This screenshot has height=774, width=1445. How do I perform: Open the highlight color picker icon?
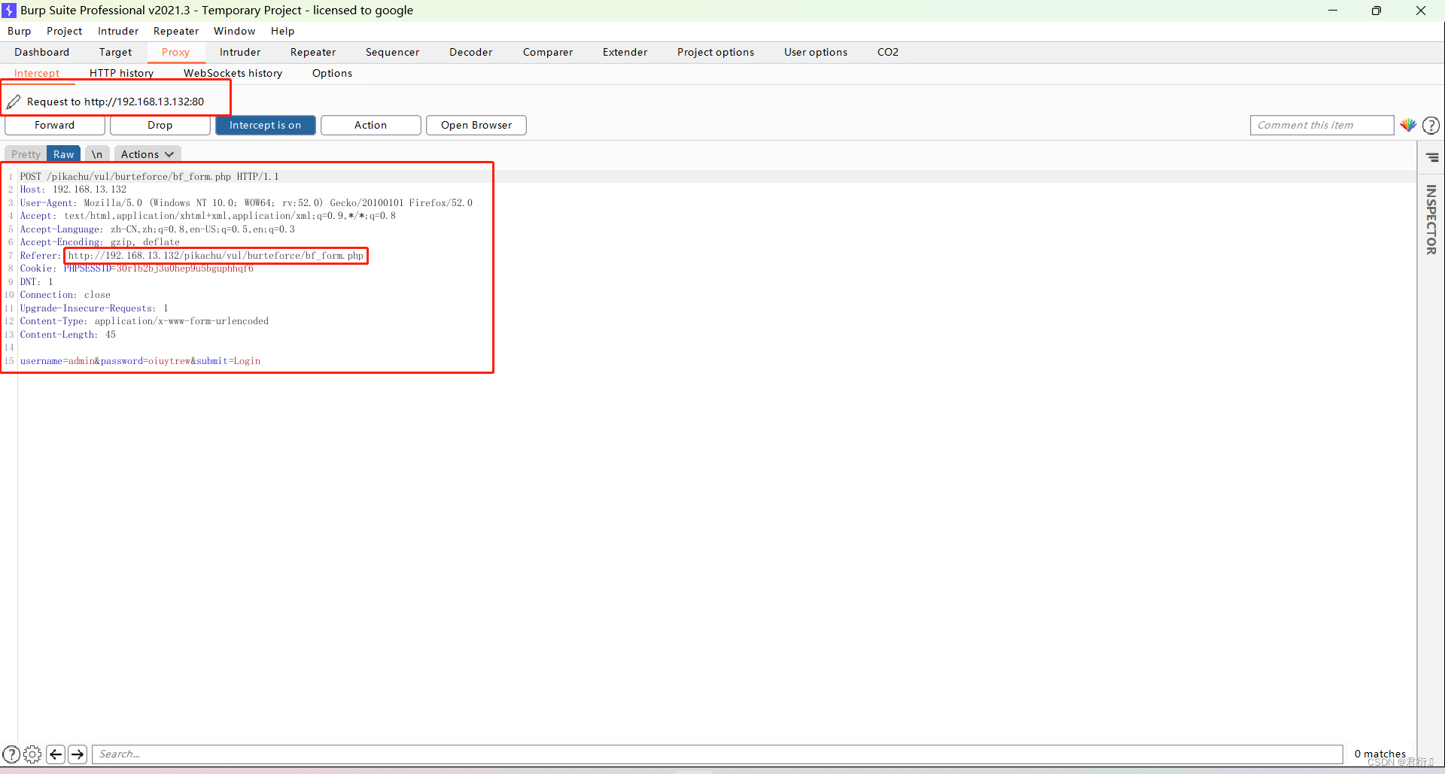[1408, 126]
